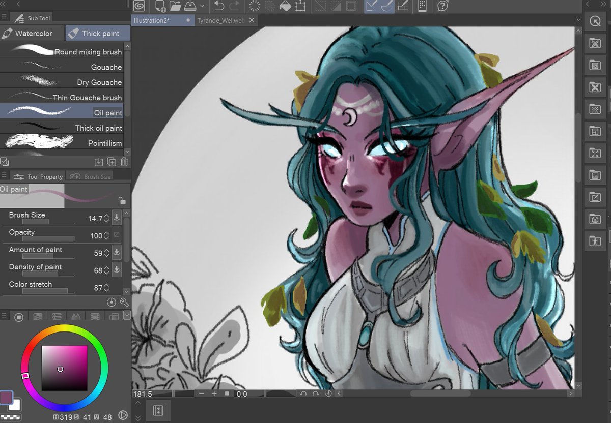
Task: Select the white sub color swatch
Action: (15, 405)
